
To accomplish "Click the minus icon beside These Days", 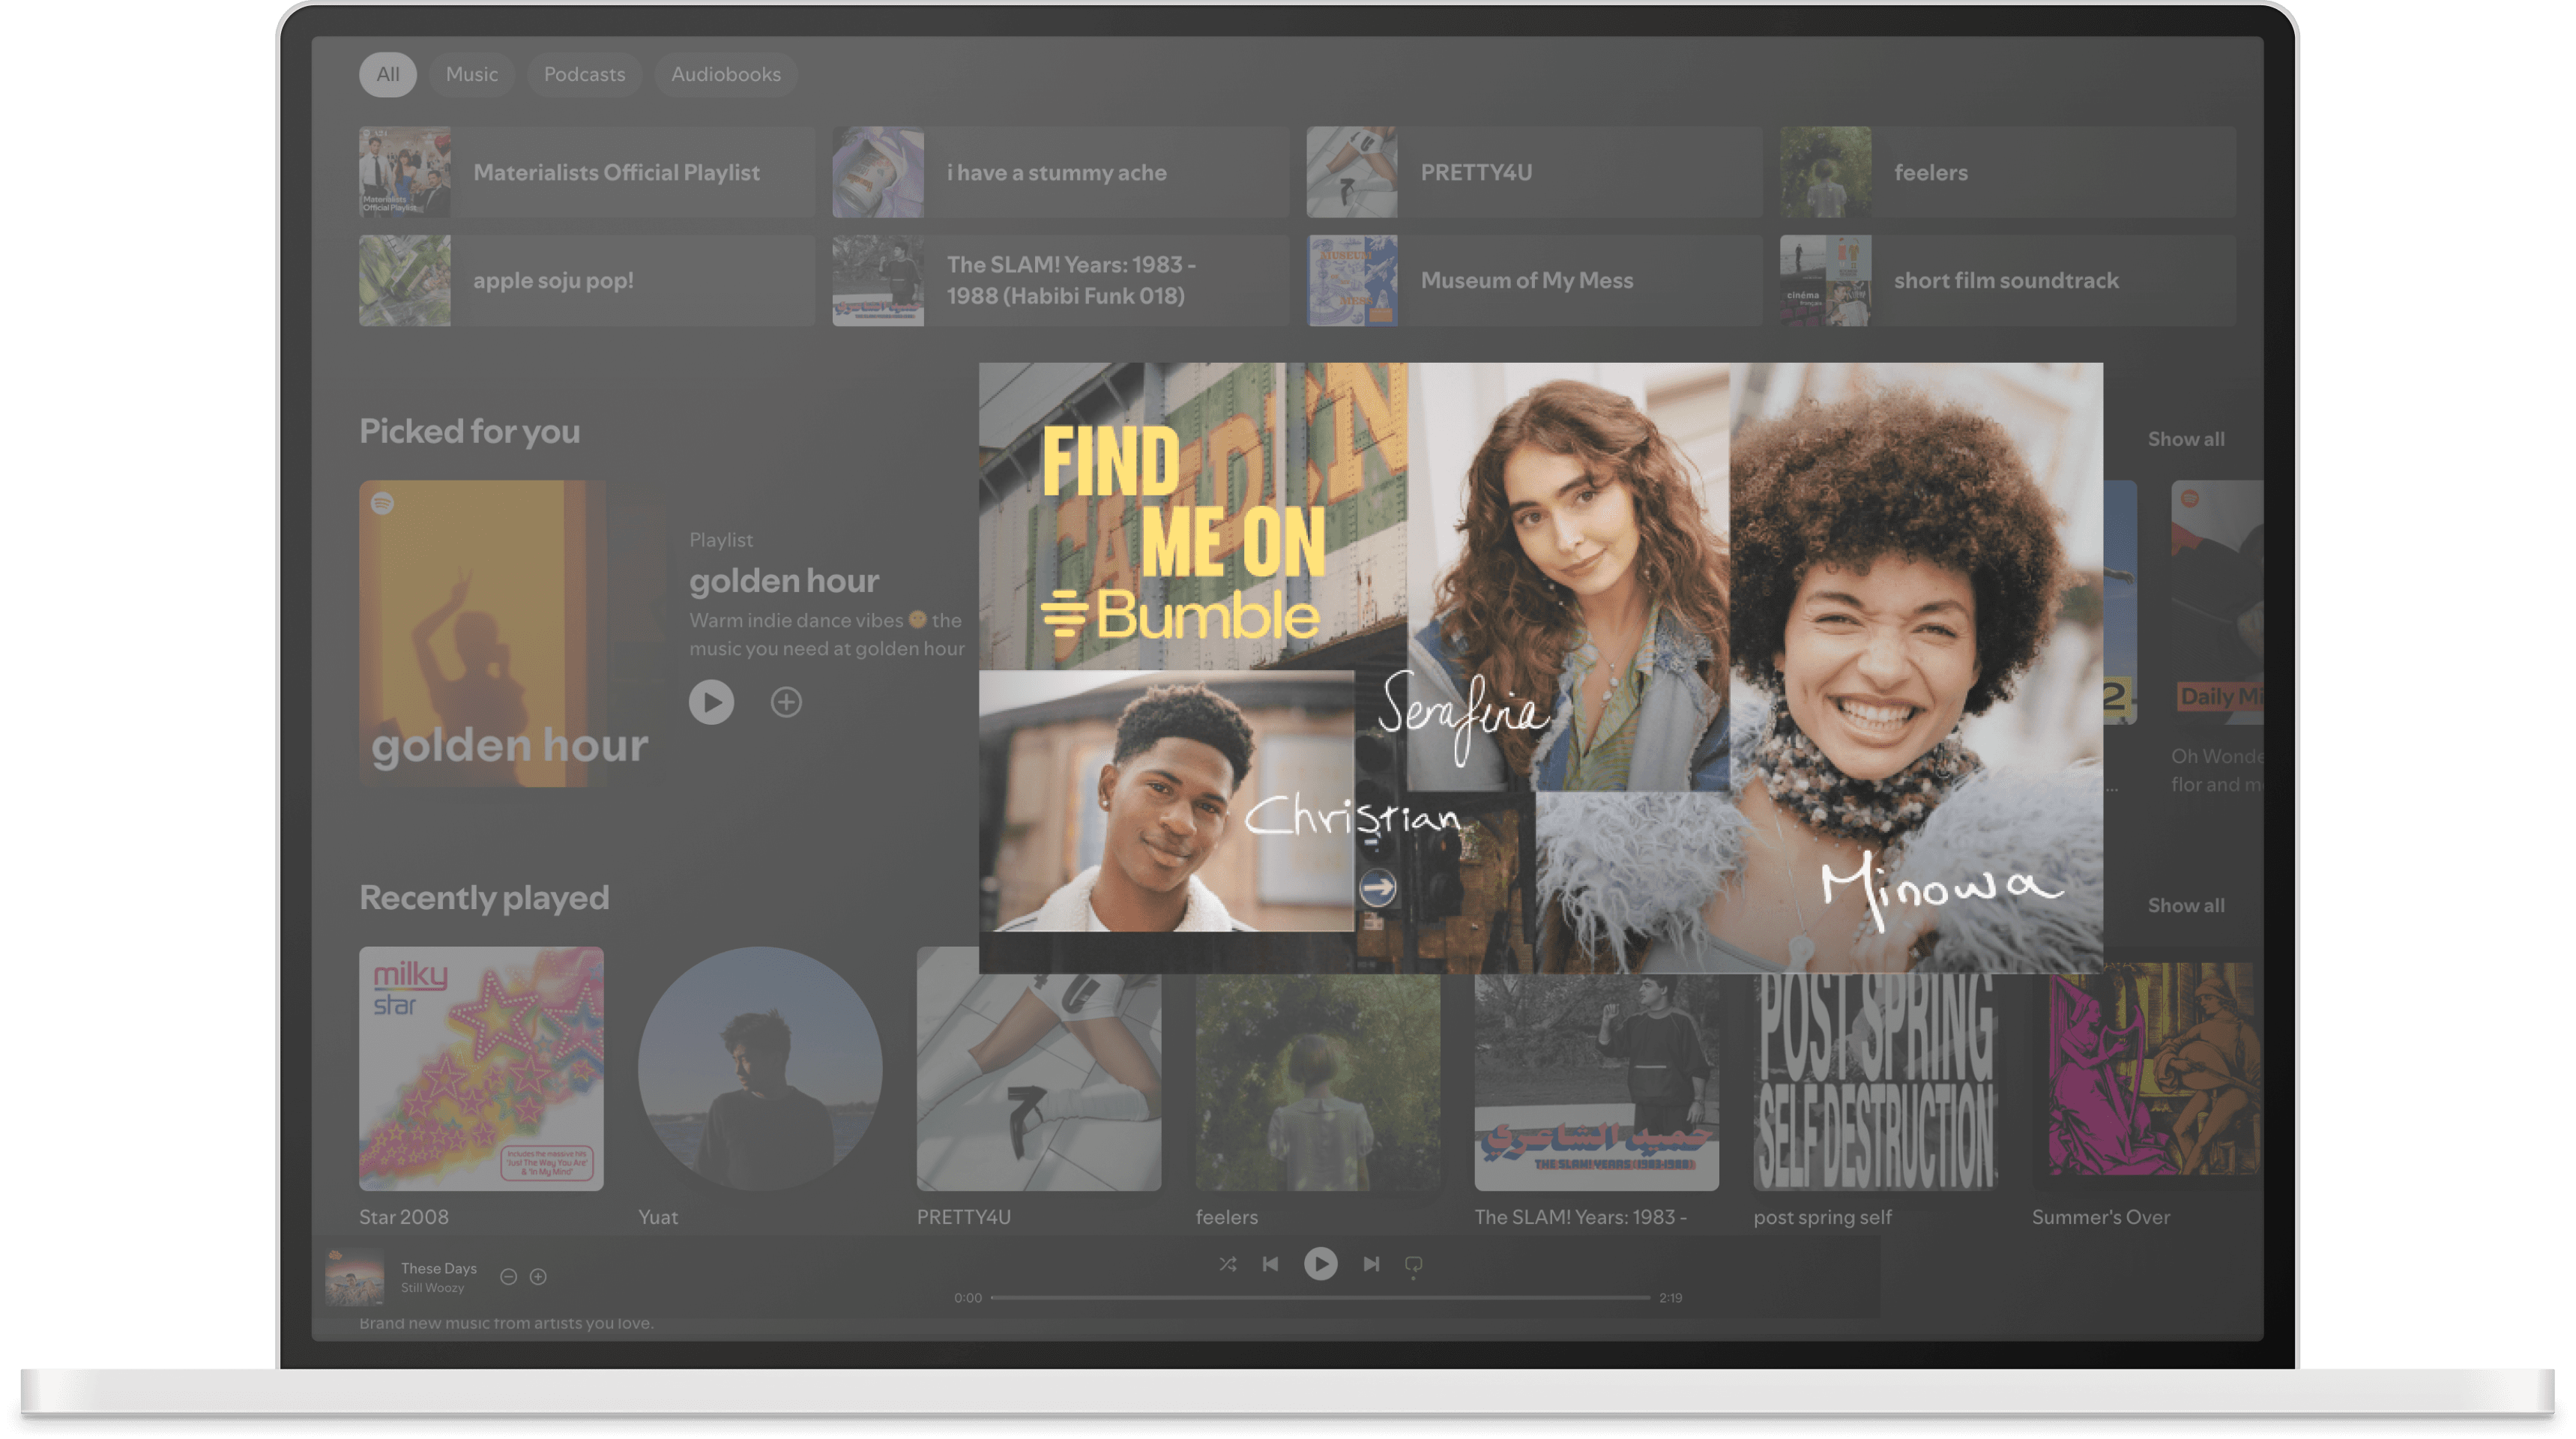I will (x=508, y=1277).
